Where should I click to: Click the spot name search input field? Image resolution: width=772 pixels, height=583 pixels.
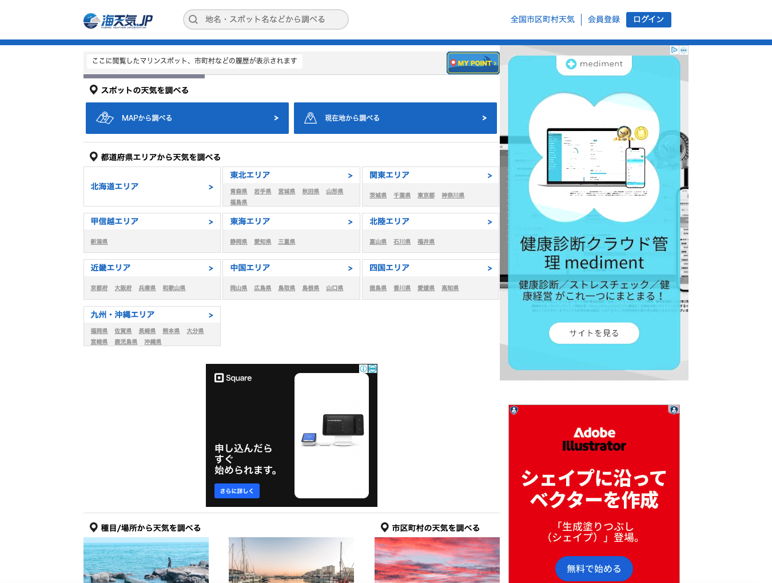click(269, 19)
